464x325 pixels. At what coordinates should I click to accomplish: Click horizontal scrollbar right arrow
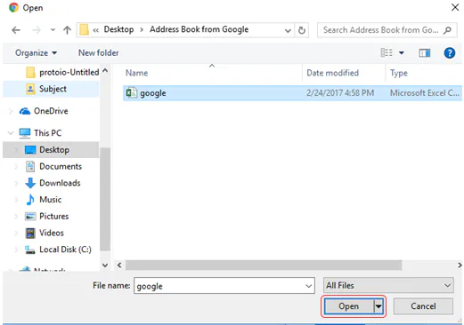click(x=460, y=265)
